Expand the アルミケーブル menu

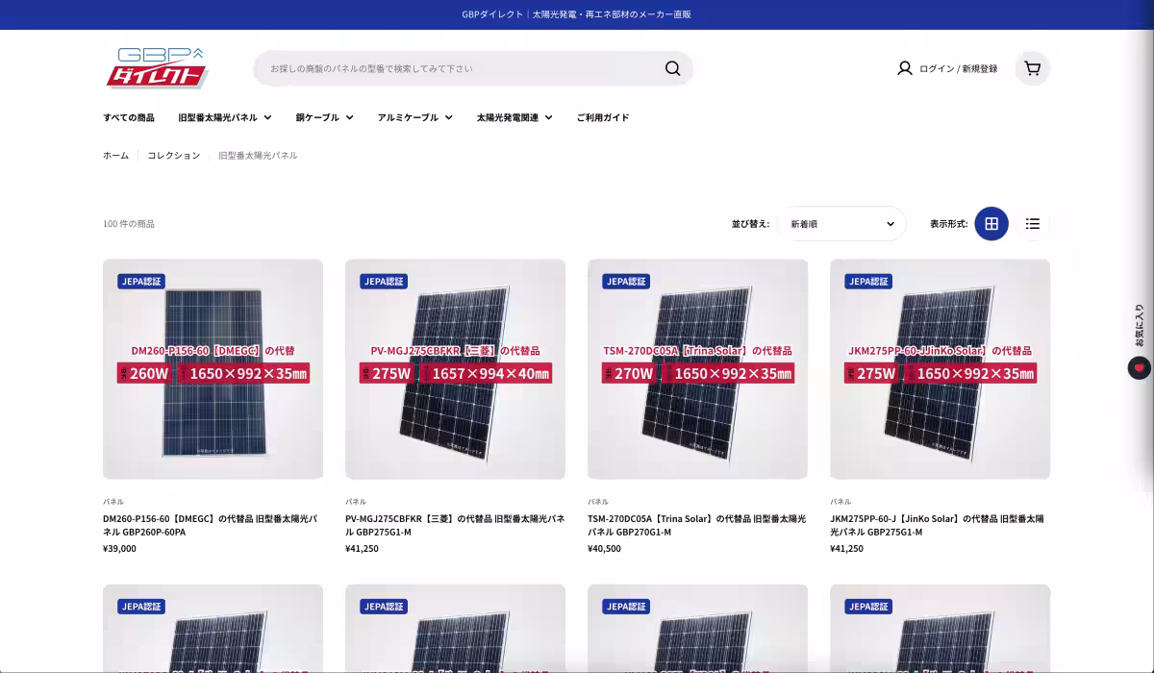click(414, 117)
